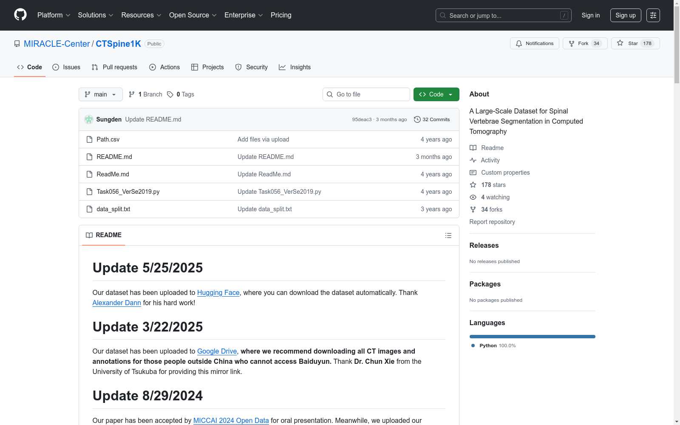Screen dimensions: 680x425
Task: Open the Projects tab
Action: click(x=207, y=67)
